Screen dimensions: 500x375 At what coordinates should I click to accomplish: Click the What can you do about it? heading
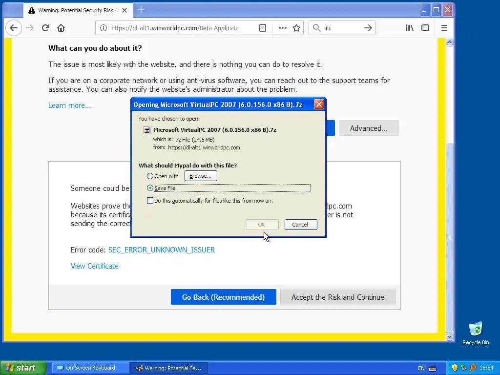[95, 48]
